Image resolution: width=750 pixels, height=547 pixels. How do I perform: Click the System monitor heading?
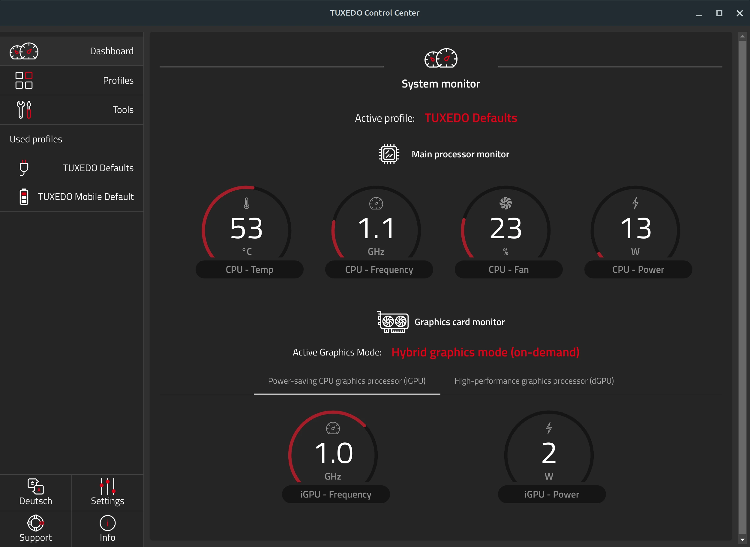coord(441,84)
